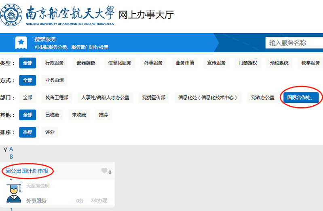Click the star bookmark icon in banner
This screenshot has height=211, width=323.
(x=21, y=43)
